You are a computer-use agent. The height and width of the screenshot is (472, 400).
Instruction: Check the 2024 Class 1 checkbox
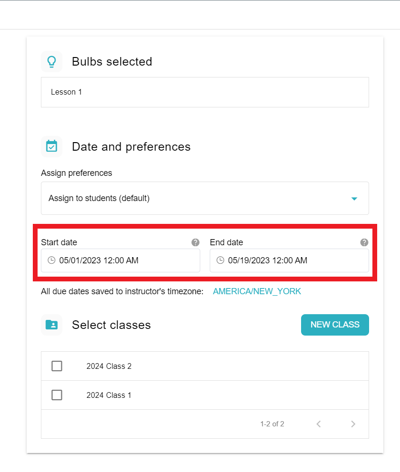(x=57, y=395)
